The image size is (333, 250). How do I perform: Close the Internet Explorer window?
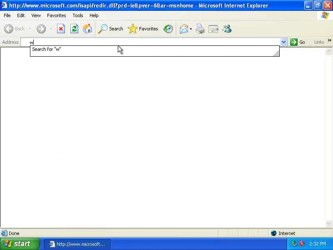click(x=328, y=5)
